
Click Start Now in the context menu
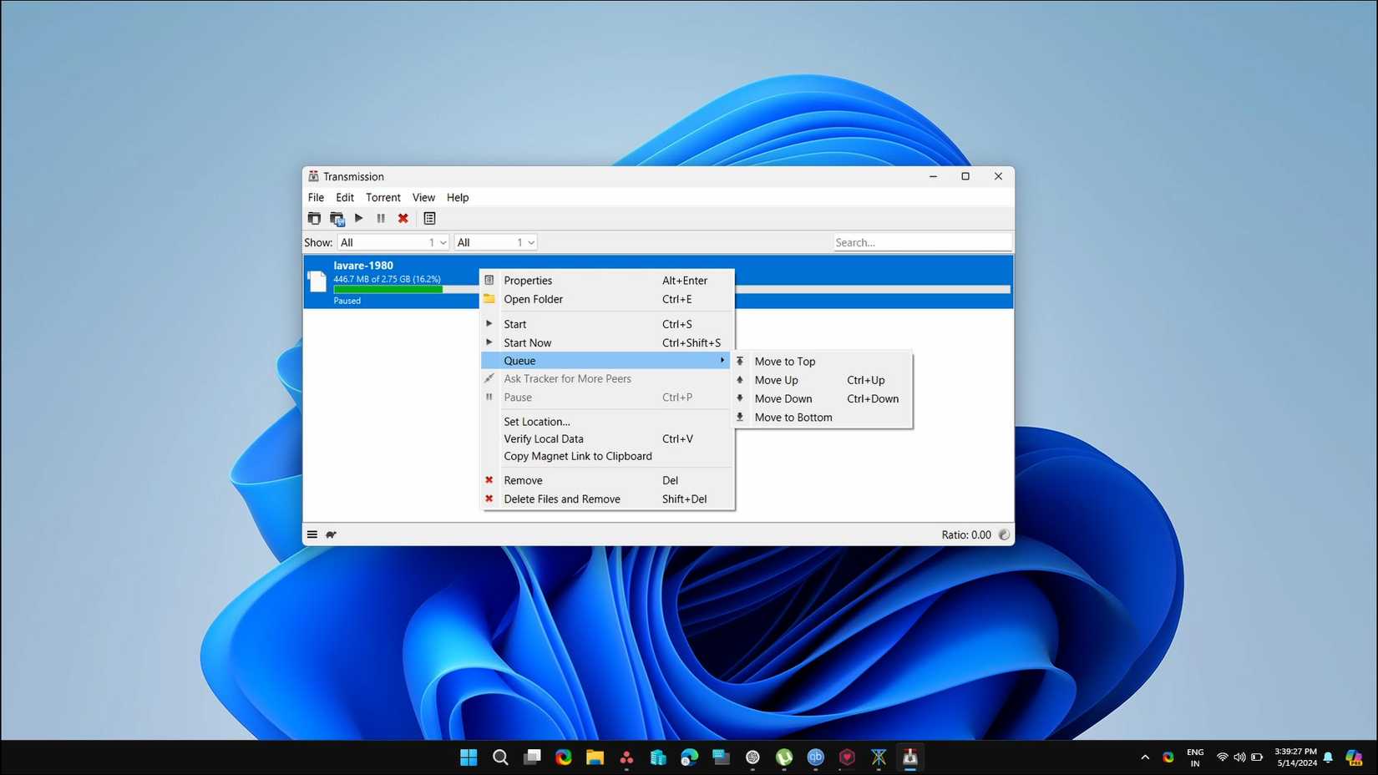[527, 343]
